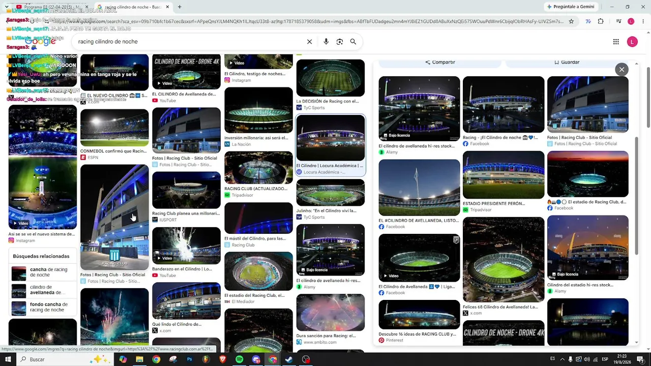This screenshot has height=366, width=651.
Task: Open File Explorer from the taskbar
Action: click(x=139, y=359)
